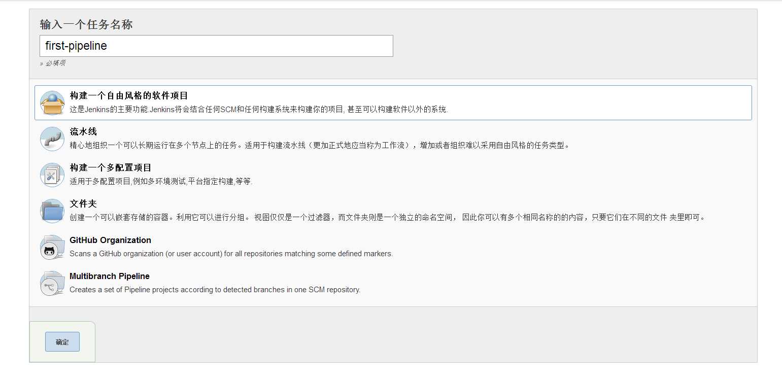The height and width of the screenshot is (380, 782).
Task: Select Multibranch Pipeline title
Action: pyautogui.click(x=110, y=276)
